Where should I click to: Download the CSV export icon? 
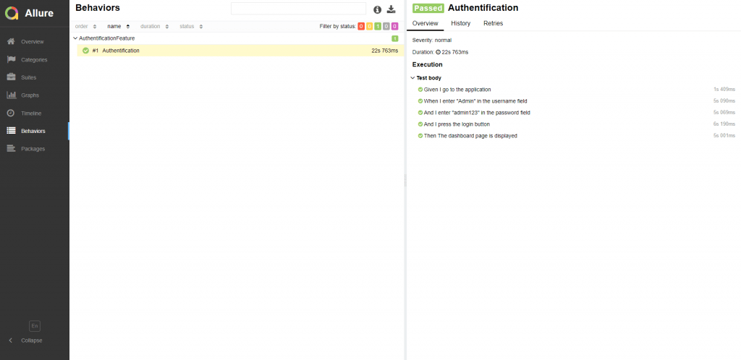coord(391,9)
